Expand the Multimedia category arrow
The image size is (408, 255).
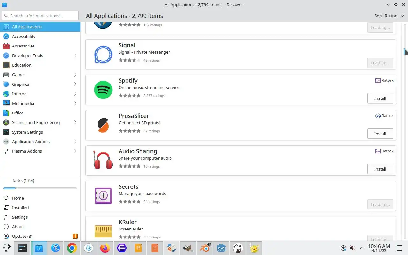(75, 103)
